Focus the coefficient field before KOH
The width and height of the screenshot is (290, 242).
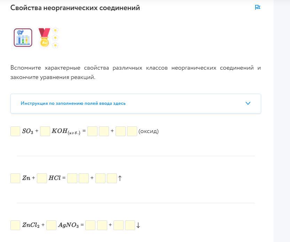coord(45,131)
